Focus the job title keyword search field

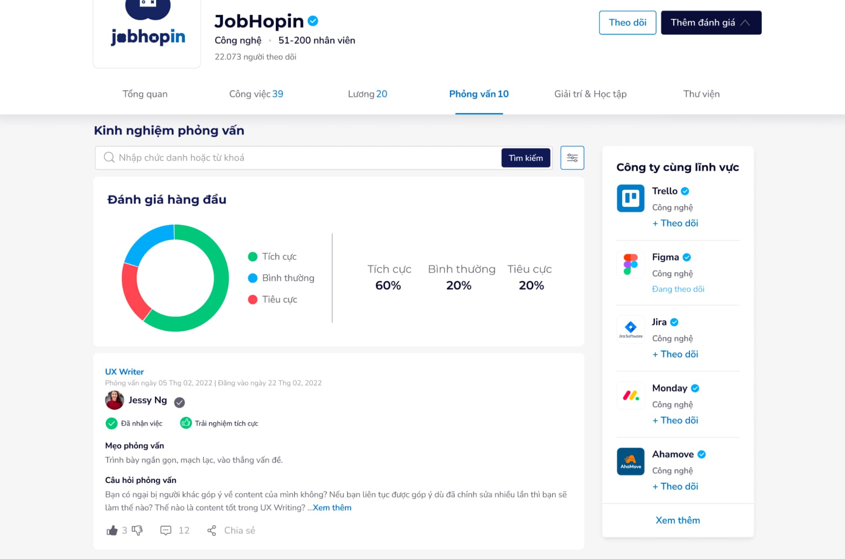pyautogui.click(x=298, y=158)
